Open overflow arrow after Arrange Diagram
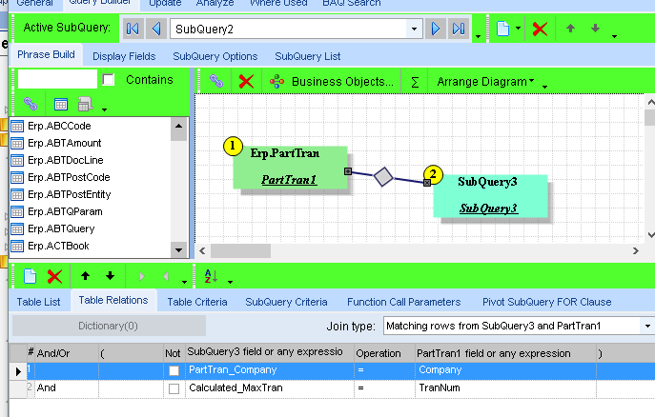655x417 pixels. (x=545, y=87)
